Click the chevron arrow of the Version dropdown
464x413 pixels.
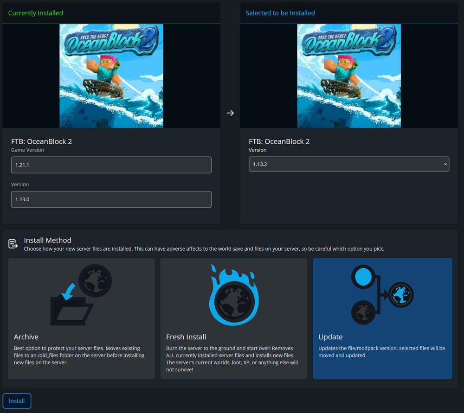445,164
